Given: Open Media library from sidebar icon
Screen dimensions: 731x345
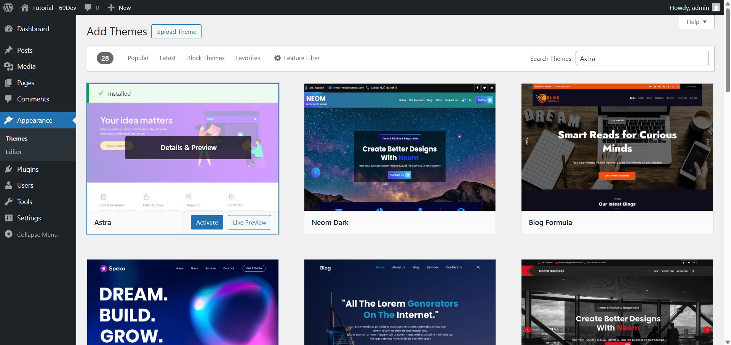Looking at the screenshot, I should point(9,66).
